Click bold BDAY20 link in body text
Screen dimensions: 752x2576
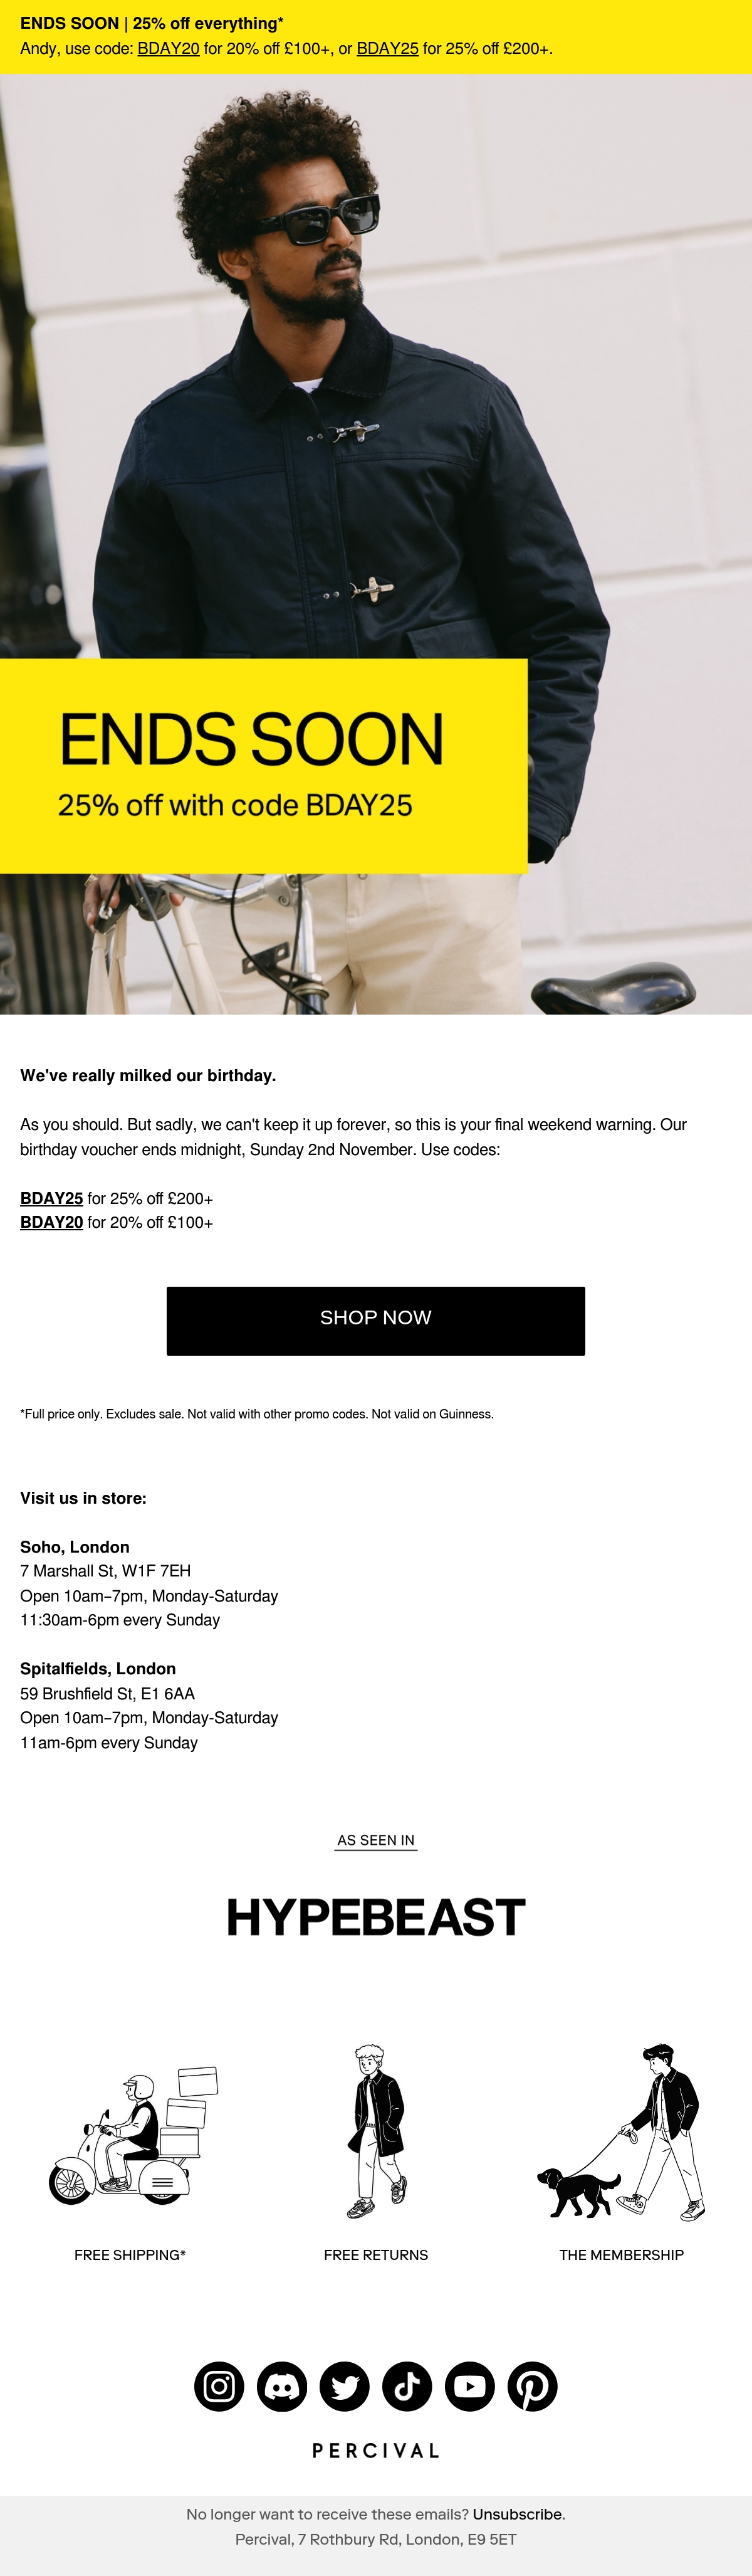pos(51,1222)
